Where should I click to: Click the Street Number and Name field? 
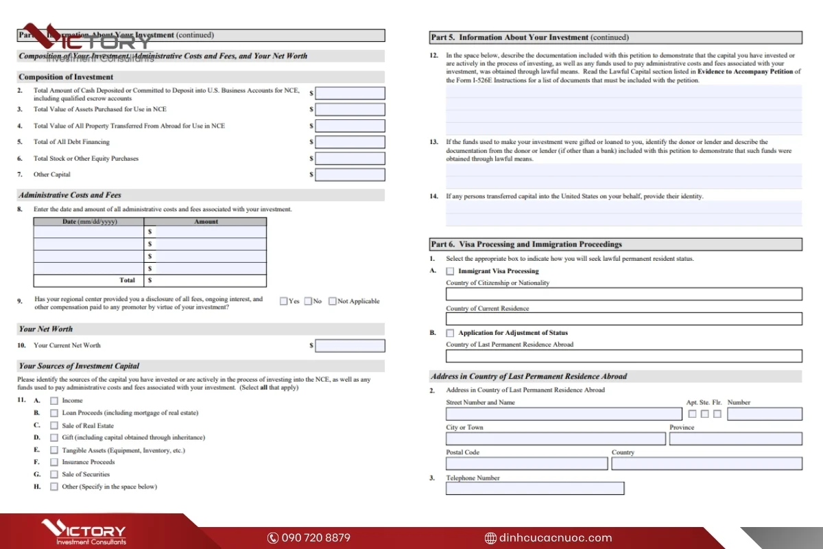564,414
